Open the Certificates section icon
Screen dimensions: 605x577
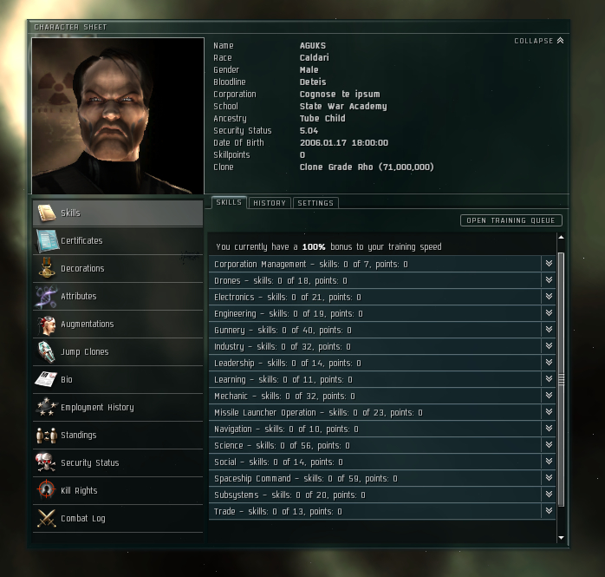pyautogui.click(x=47, y=240)
